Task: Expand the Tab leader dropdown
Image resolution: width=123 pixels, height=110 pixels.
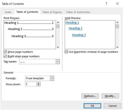Action: click(x=58, y=62)
